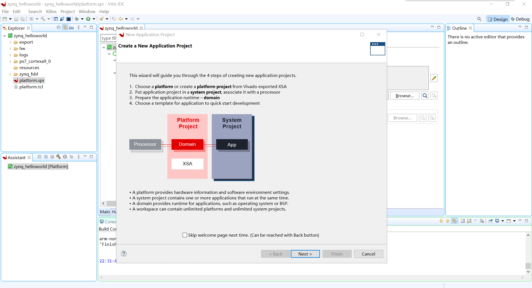The image size is (532, 288).
Task: Click the Save All toolbar icon
Action: (x=22, y=19)
